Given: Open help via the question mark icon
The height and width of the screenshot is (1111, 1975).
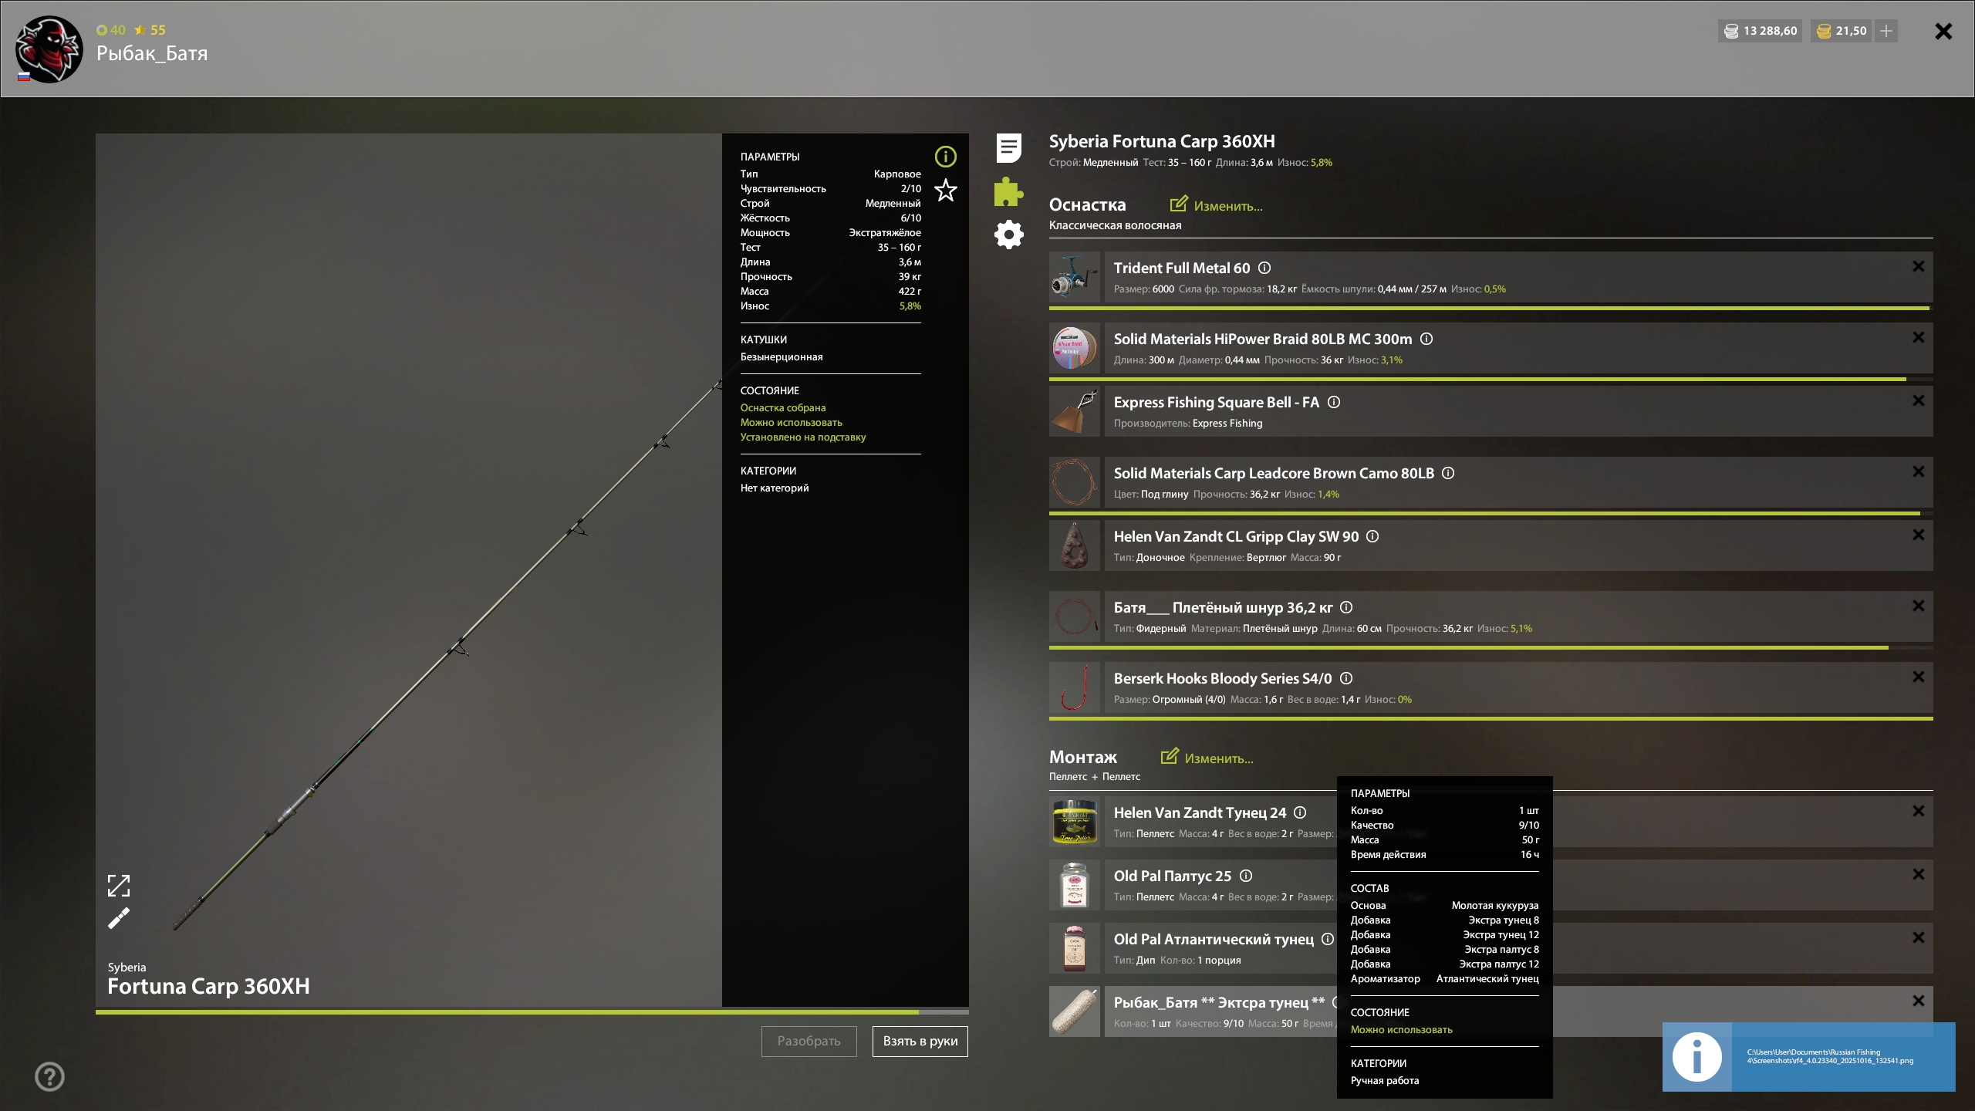Looking at the screenshot, I should [49, 1076].
